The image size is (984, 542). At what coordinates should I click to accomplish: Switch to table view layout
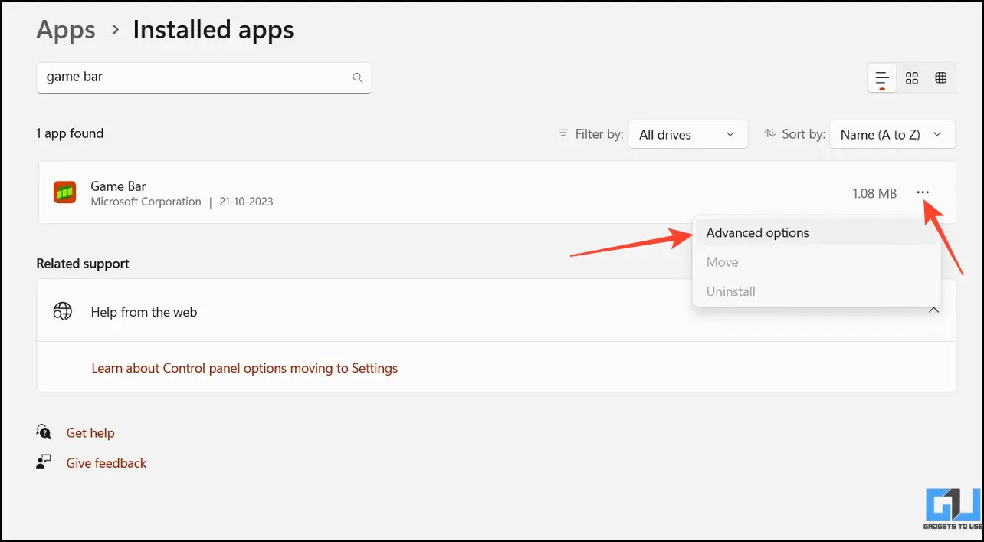pyautogui.click(x=941, y=78)
